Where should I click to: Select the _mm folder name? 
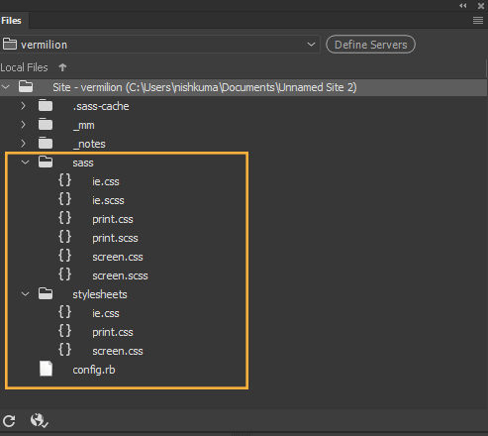coord(84,125)
